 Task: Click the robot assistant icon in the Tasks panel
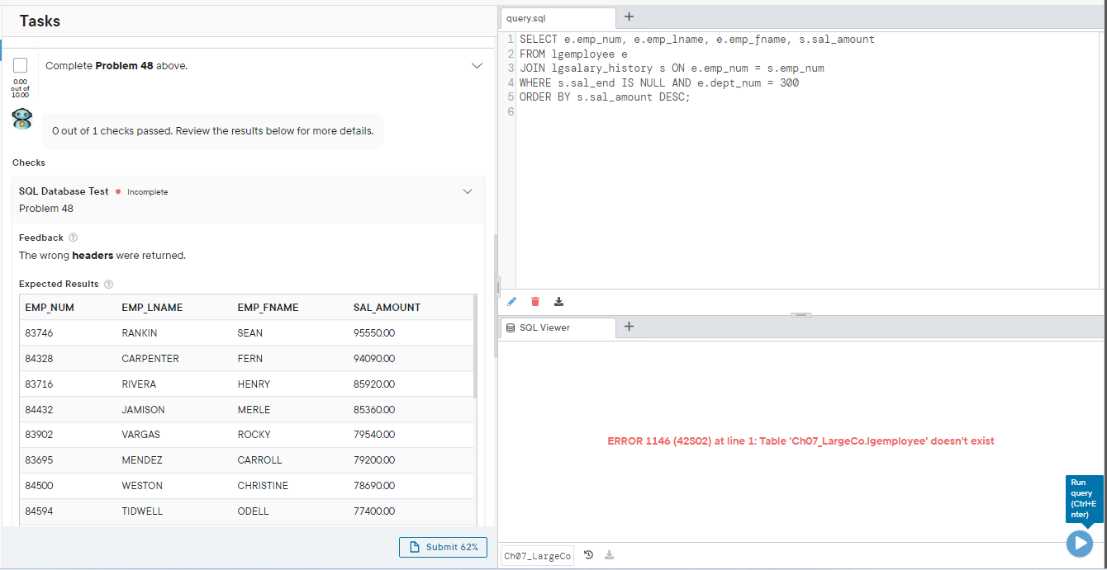point(21,119)
